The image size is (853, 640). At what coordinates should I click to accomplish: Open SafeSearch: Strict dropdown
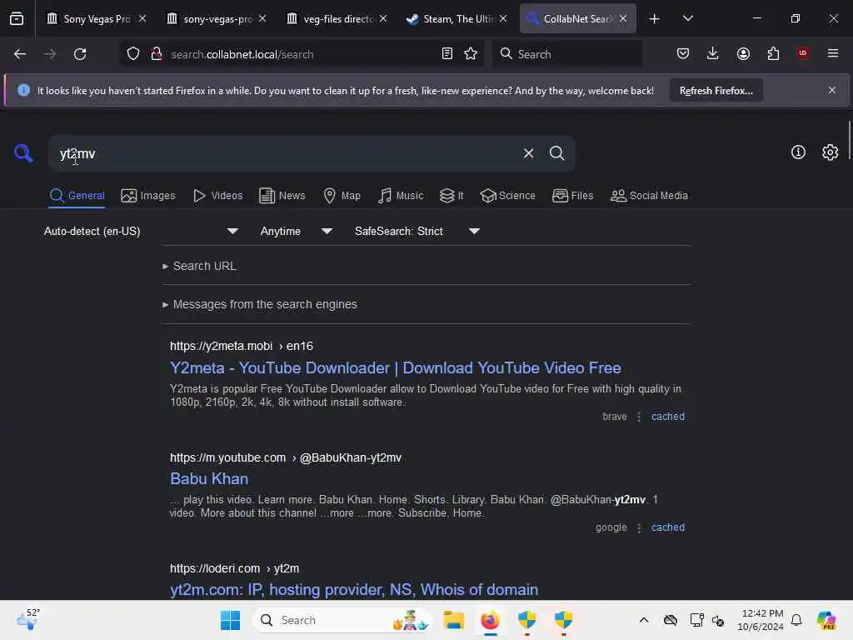417,232
